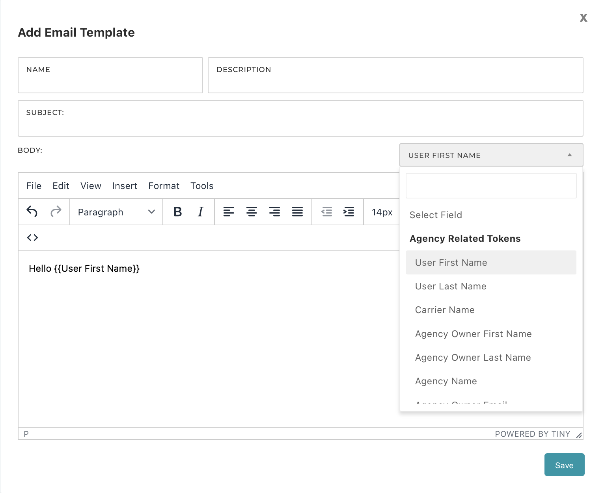Save the email template
The width and height of the screenshot is (604, 493).
tap(564, 465)
